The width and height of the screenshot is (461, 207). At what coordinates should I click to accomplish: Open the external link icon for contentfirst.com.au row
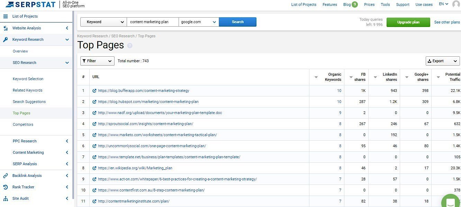tap(94, 190)
